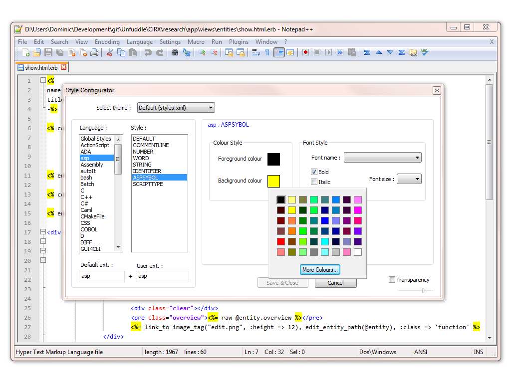Click the Background colour yellow swatch
This screenshot has width=511, height=383.
[x=274, y=181]
